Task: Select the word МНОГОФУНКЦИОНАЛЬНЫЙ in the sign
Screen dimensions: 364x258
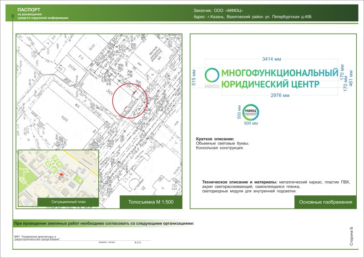Action: click(x=280, y=73)
